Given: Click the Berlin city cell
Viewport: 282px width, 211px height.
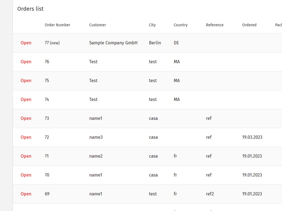Looking at the screenshot, I should coord(155,43).
